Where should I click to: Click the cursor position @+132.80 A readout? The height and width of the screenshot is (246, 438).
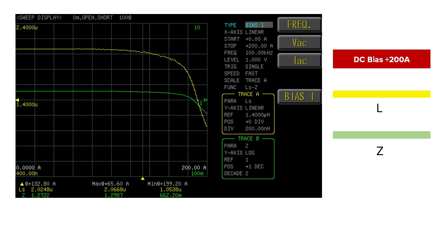pos(40,184)
